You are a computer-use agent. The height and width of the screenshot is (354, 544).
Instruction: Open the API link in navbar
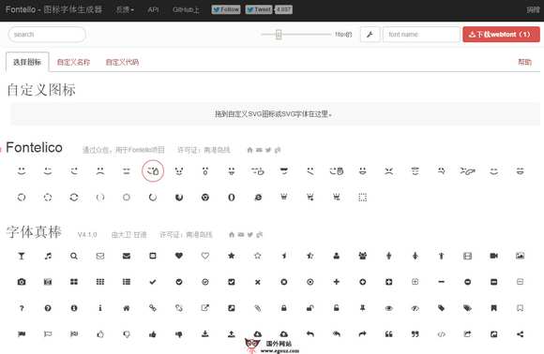[x=153, y=9]
